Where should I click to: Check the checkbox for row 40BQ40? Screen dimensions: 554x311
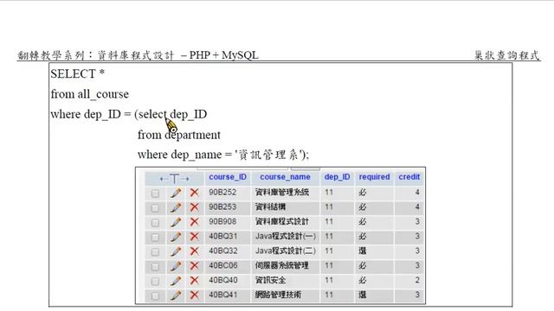pos(155,282)
